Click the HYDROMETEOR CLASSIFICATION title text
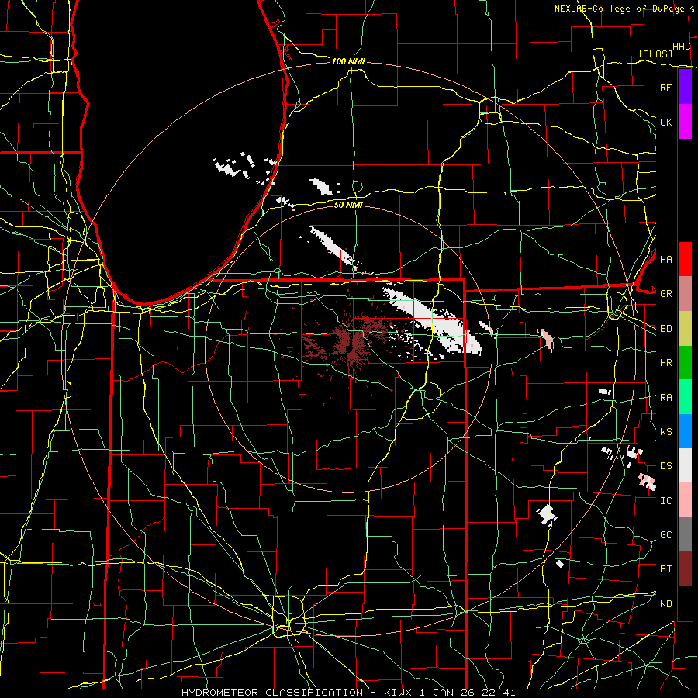Viewport: 698px width, 698px height. [272, 693]
